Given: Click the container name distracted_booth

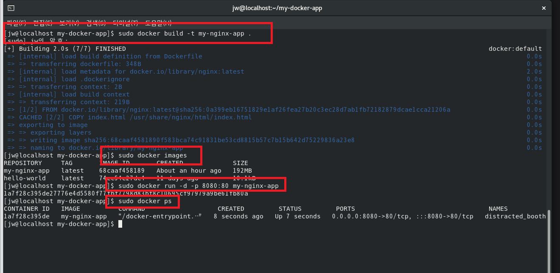Looking at the screenshot, I should (x=515, y=216).
